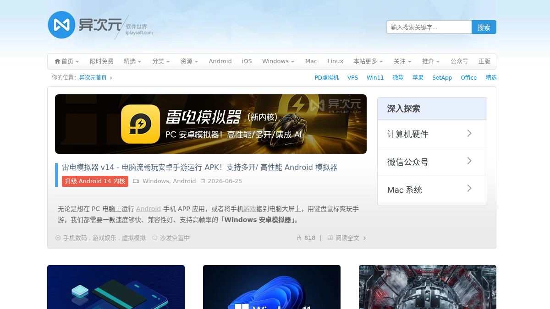Open the metallic machinery article thumbnail
Viewport: 550px width, 309px height.
tap(428, 287)
